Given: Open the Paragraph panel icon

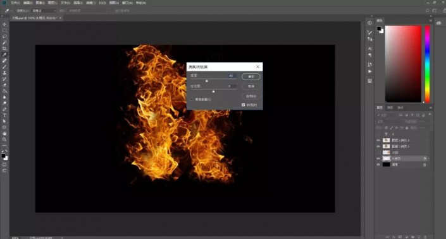Looking at the screenshot, I should (x=369, y=55).
